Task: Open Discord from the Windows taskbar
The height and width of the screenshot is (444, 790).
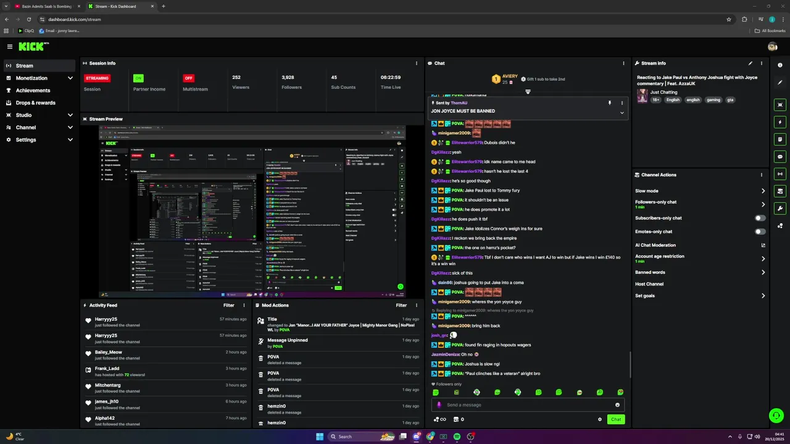Action: tap(417, 437)
